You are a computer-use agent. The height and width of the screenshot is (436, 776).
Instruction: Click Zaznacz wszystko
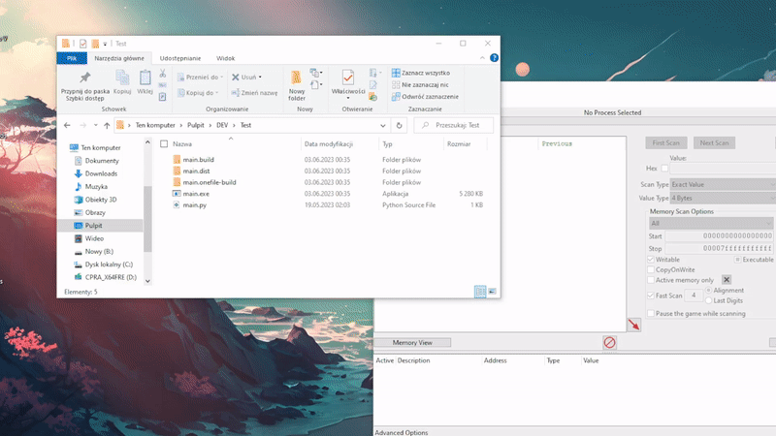tap(421, 73)
